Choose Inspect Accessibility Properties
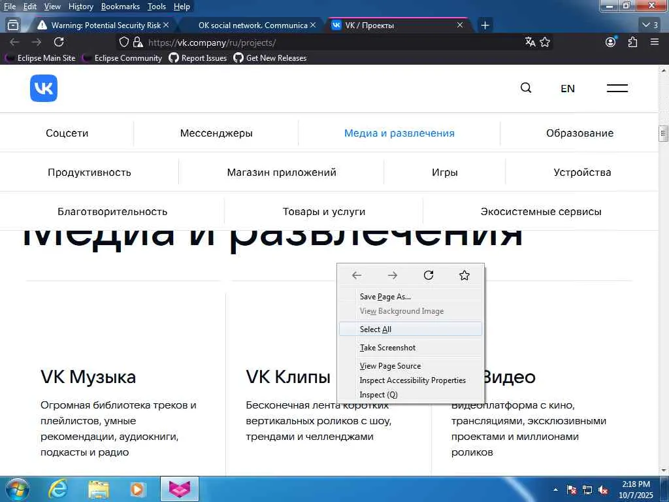The height and width of the screenshot is (502, 669). (x=410, y=380)
